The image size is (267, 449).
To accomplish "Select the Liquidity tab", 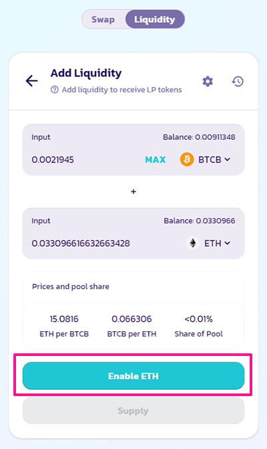I will (x=155, y=19).
